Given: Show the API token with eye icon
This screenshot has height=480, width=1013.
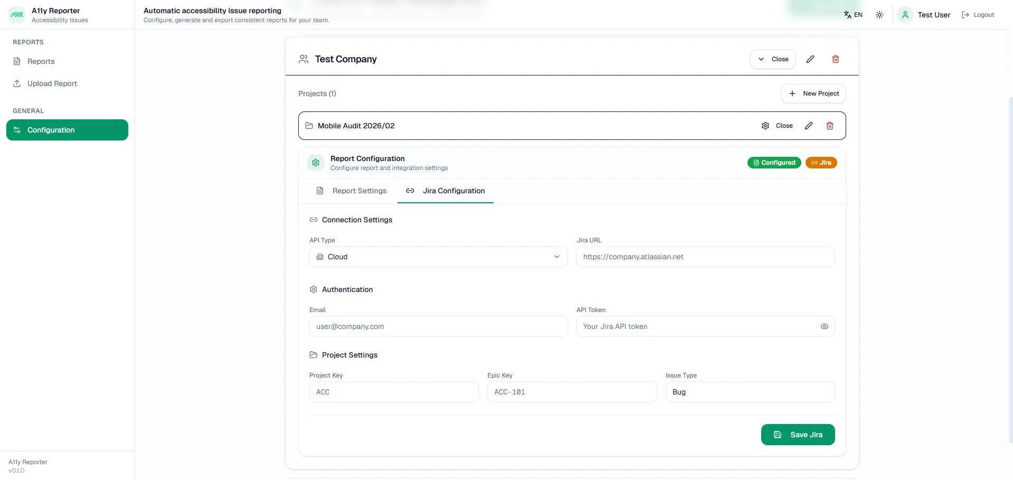Looking at the screenshot, I should coord(824,326).
